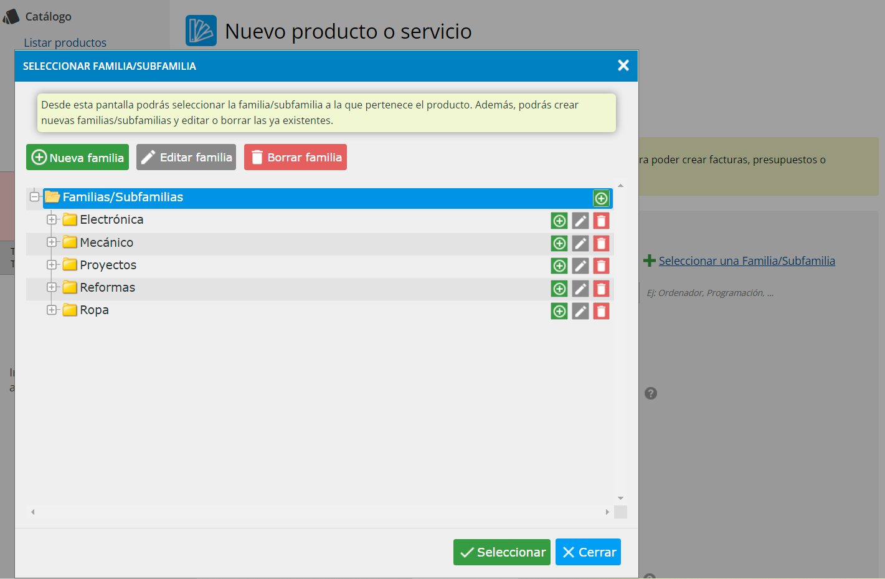
Task: Add a subfamily under Mecánico
Action: coord(559,244)
